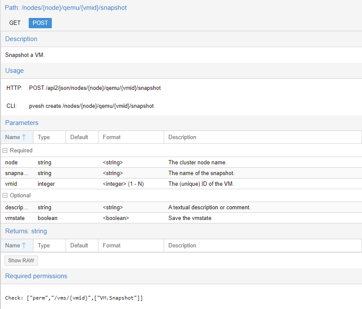The height and width of the screenshot is (309, 362).
Task: Click the Required permissions section header
Action: (x=36, y=276)
